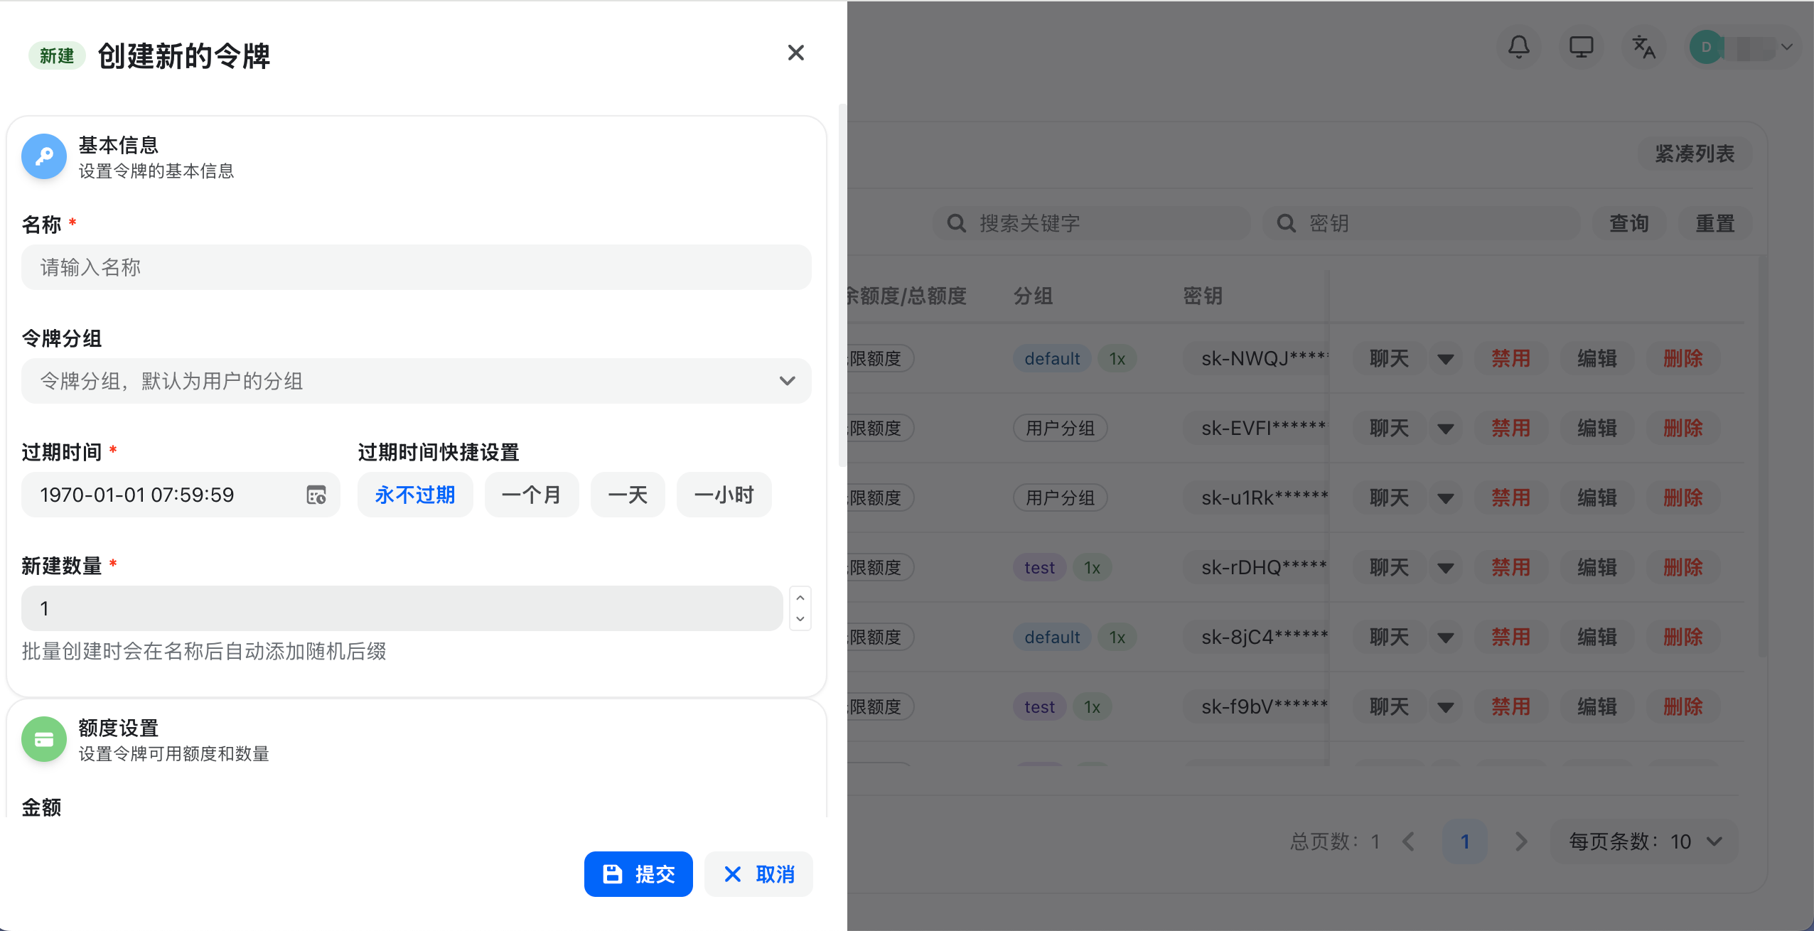The height and width of the screenshot is (931, 1814).
Task: Select 一个月 expiry quick setting
Action: click(x=532, y=495)
